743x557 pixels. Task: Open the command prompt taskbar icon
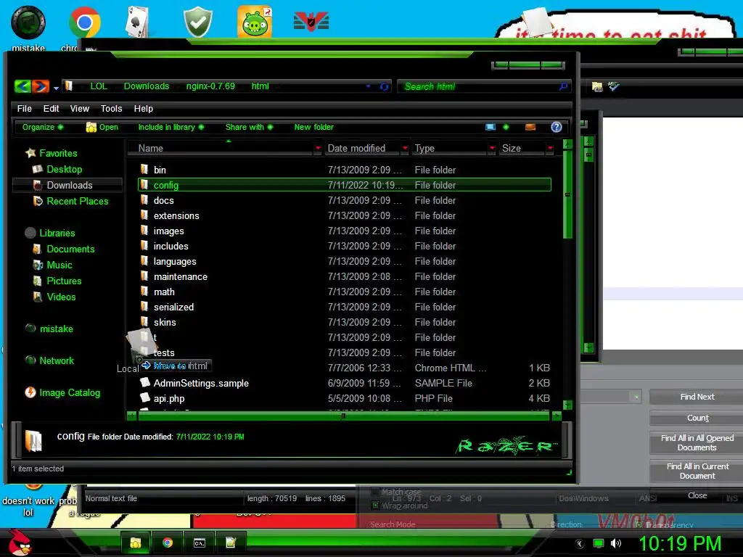[199, 542]
